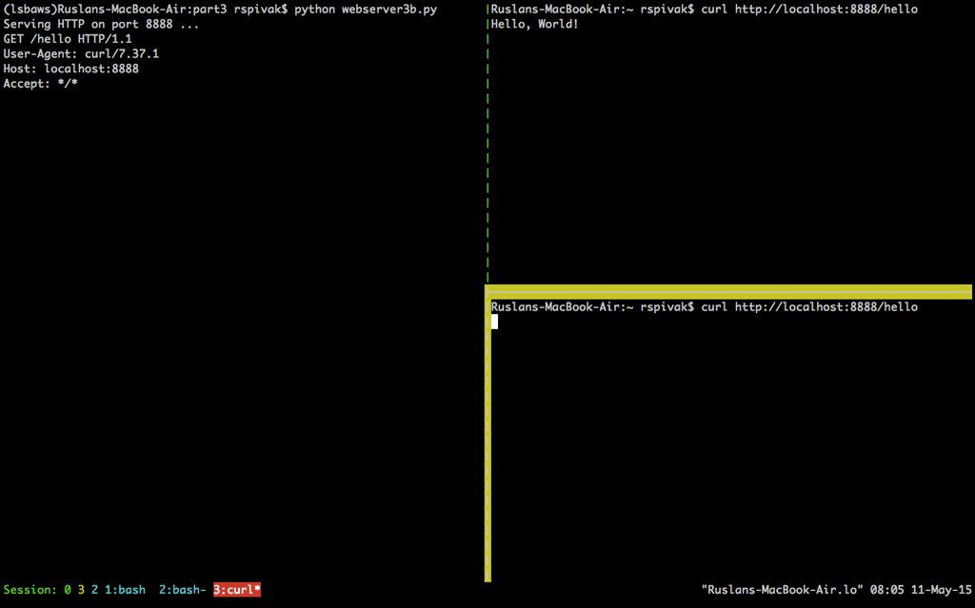Screen dimensions: 975x608
Task: Click the python webserver3b.py command text
Action: pyautogui.click(x=366, y=10)
